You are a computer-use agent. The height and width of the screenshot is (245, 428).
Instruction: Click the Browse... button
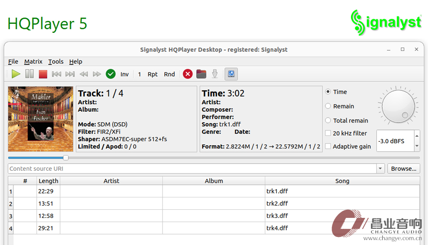pyautogui.click(x=404, y=168)
